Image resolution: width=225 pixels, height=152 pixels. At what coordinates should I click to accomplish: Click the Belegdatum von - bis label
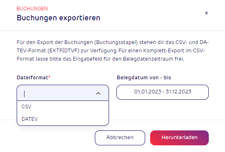[144, 78]
